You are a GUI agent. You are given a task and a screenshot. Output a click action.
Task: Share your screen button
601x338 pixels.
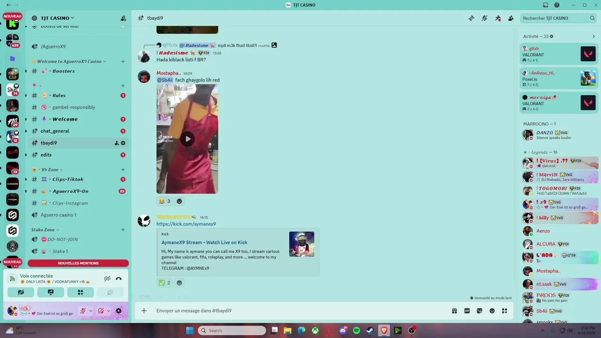(x=51, y=292)
